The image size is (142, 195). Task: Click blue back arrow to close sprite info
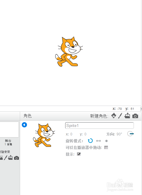tap(24, 125)
